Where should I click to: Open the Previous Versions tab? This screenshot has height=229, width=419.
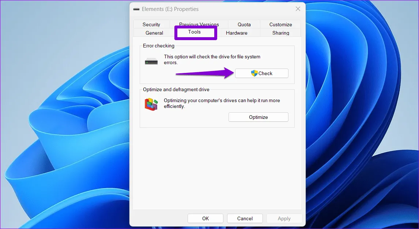click(199, 24)
